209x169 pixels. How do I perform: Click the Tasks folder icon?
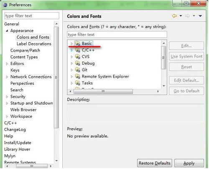tap(78, 83)
